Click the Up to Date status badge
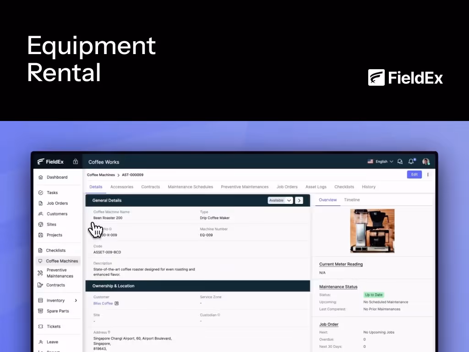The width and height of the screenshot is (469, 352). click(374, 295)
